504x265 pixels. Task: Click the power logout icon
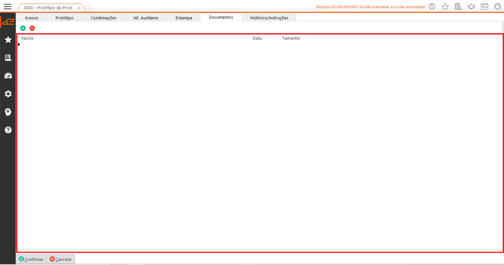(497, 7)
